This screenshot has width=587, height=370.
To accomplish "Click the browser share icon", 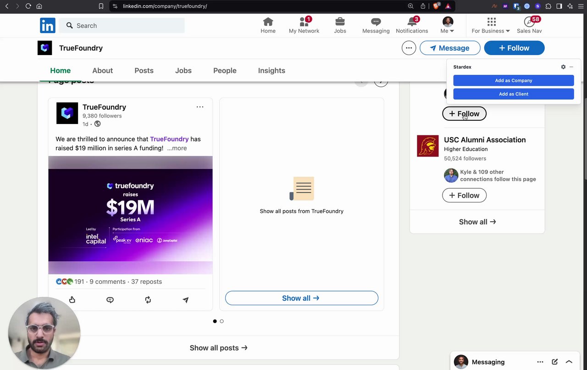I will point(423,6).
